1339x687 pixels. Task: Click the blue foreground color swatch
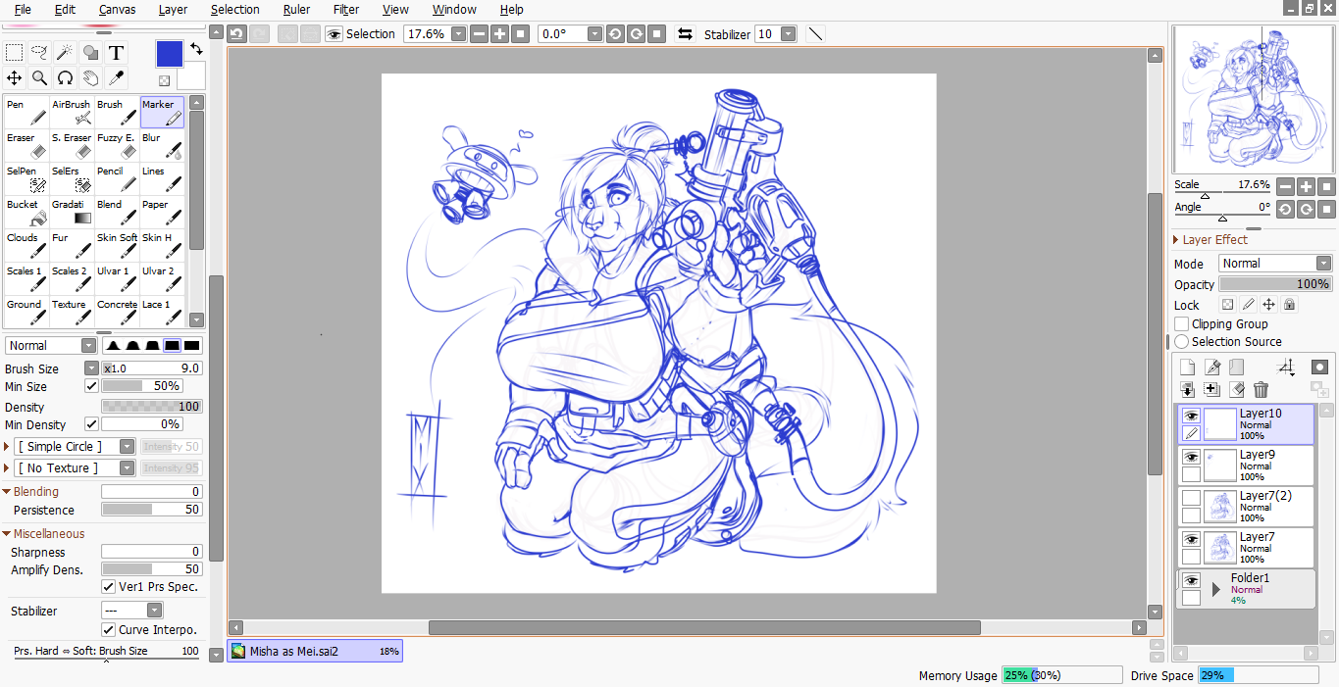[170, 54]
